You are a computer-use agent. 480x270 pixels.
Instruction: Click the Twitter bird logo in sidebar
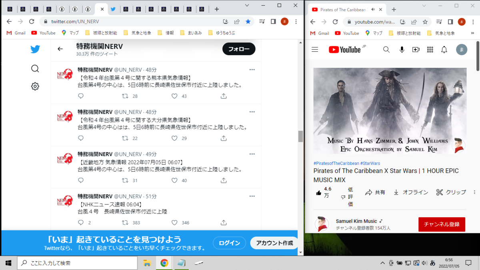coord(35,49)
